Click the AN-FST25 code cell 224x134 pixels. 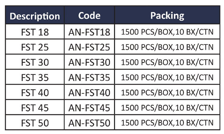tap(90, 47)
